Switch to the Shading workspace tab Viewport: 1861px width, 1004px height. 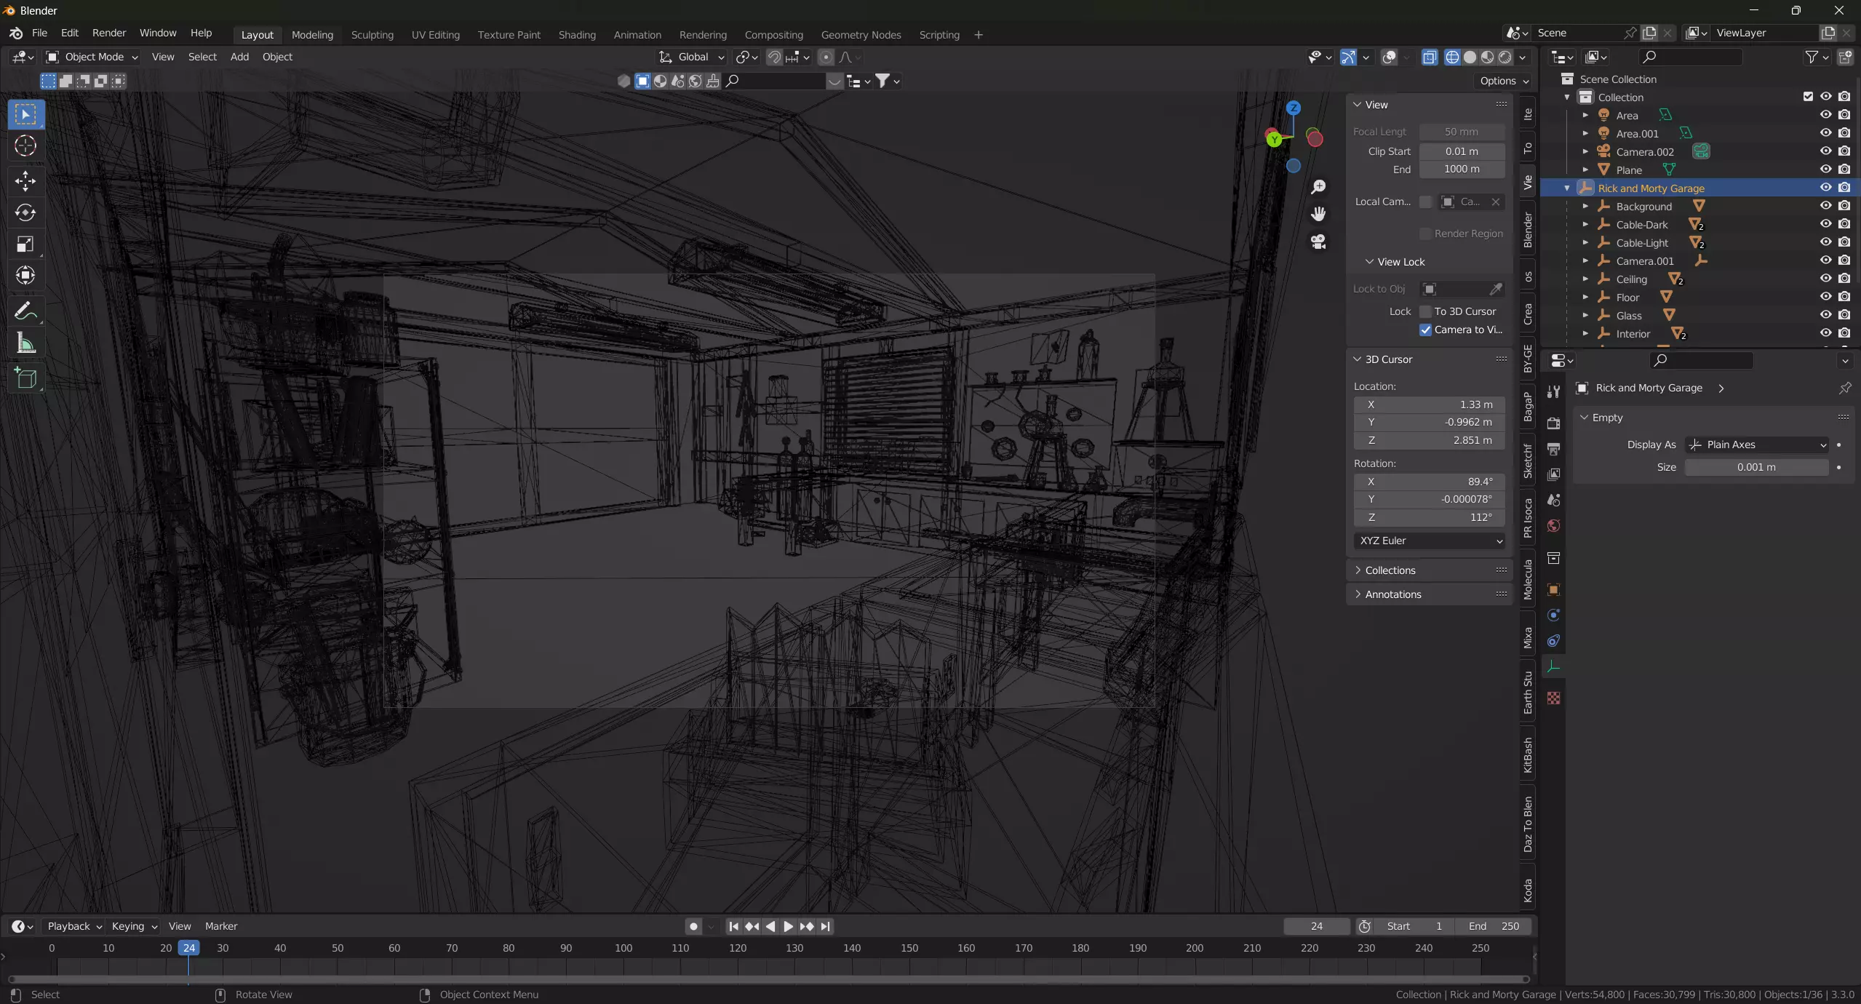pyautogui.click(x=577, y=35)
